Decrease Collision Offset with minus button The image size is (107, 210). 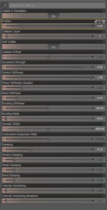pos(3,57)
